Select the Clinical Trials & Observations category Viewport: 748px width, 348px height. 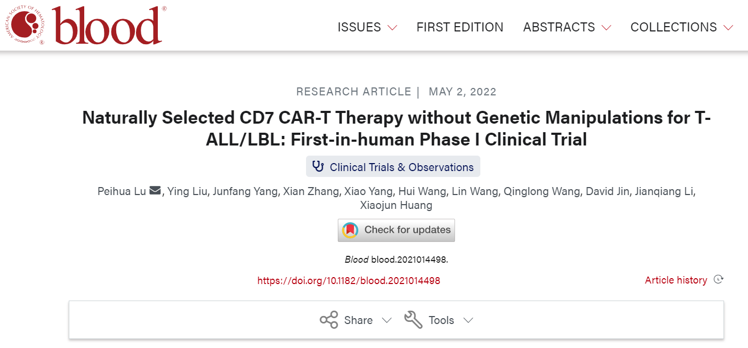[401, 167]
